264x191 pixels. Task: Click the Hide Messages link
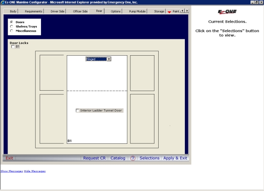coord(35,171)
